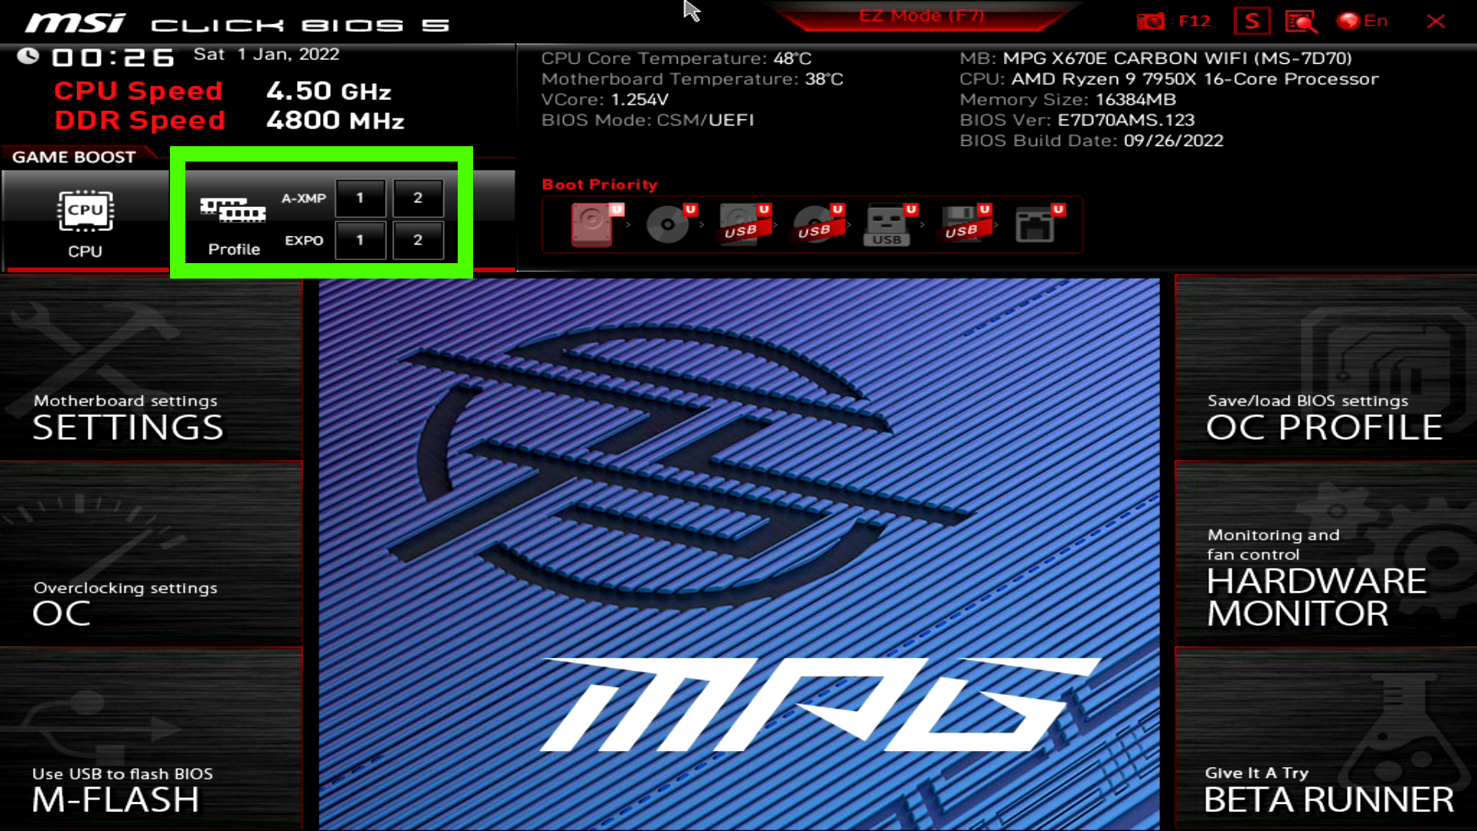
Task: Open the search magnifier icon
Action: (1300, 21)
